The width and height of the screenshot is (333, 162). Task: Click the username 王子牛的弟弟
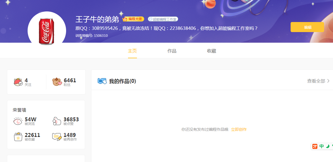97,19
